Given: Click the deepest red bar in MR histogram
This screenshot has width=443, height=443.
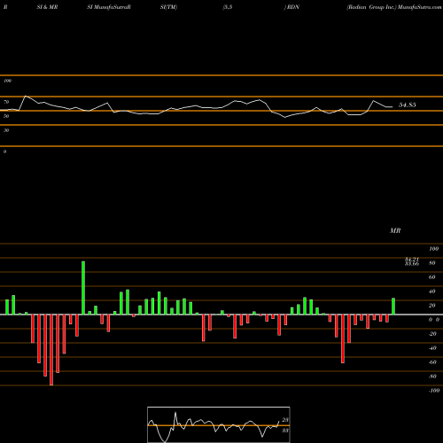Looking at the screenshot, I should pyautogui.click(x=51, y=350).
